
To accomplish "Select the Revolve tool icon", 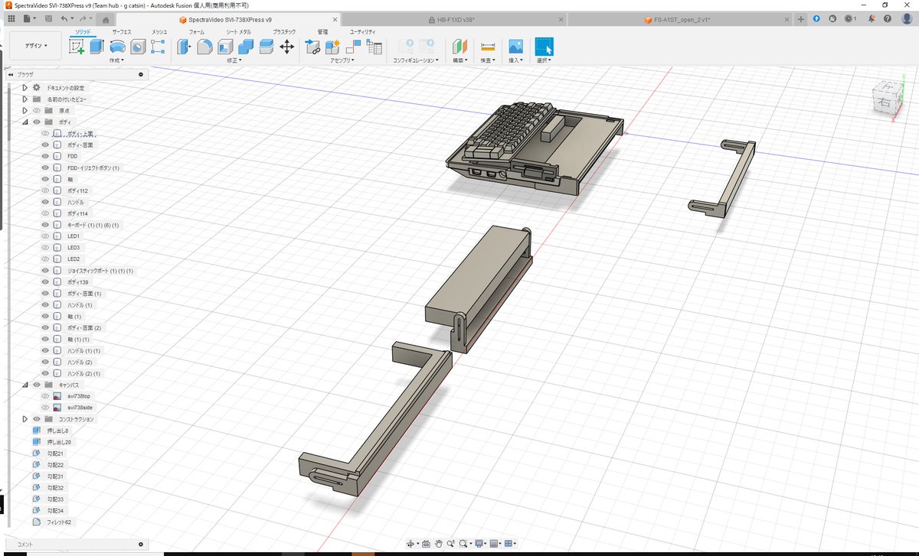I will point(117,47).
